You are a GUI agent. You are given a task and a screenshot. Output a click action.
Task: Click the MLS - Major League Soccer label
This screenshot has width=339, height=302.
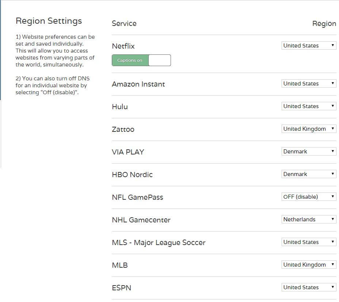(159, 243)
